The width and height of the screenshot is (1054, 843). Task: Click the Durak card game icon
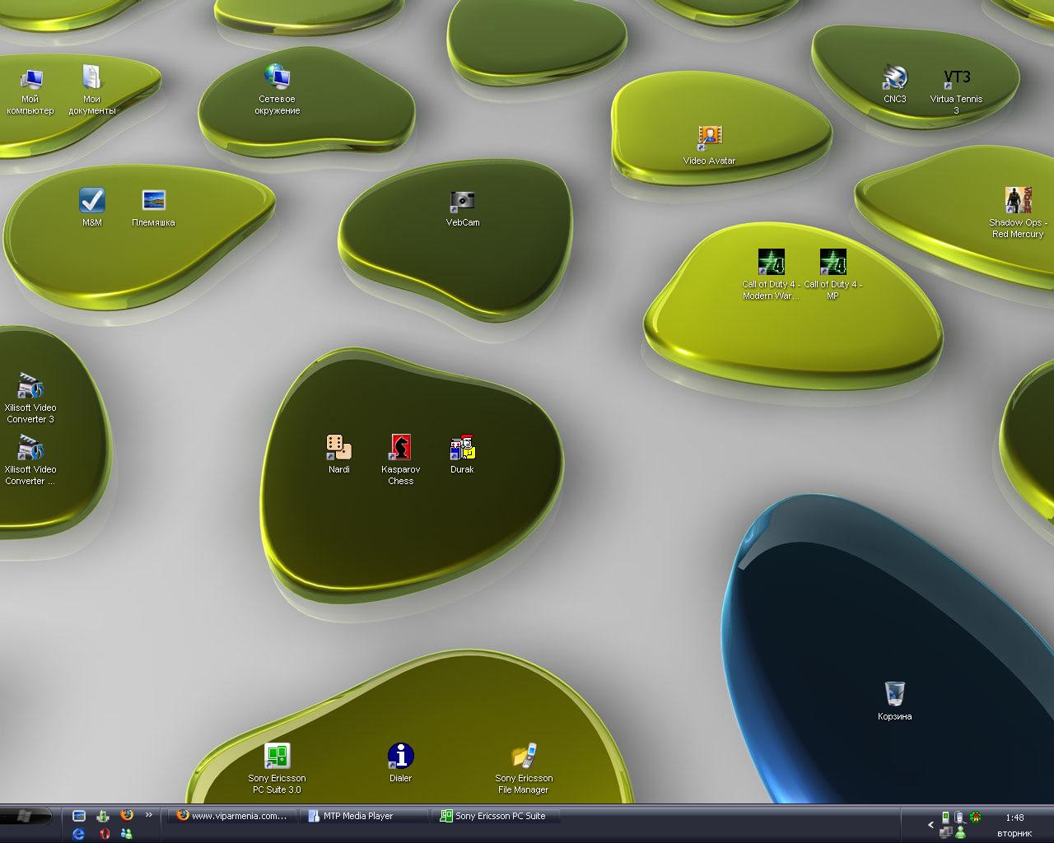[462, 448]
